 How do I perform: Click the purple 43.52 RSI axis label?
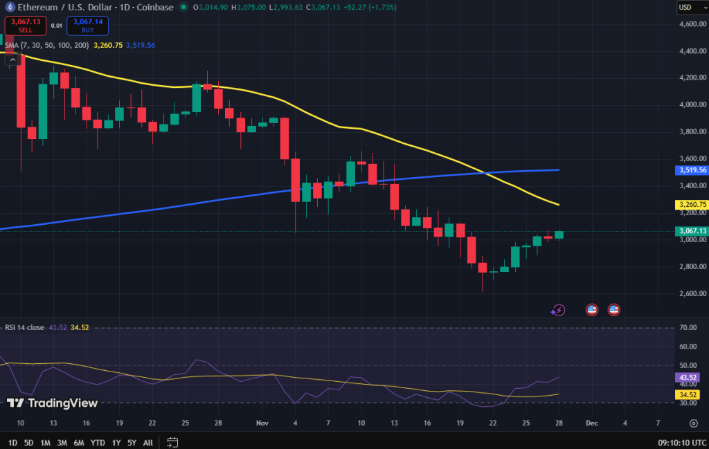[688, 378]
